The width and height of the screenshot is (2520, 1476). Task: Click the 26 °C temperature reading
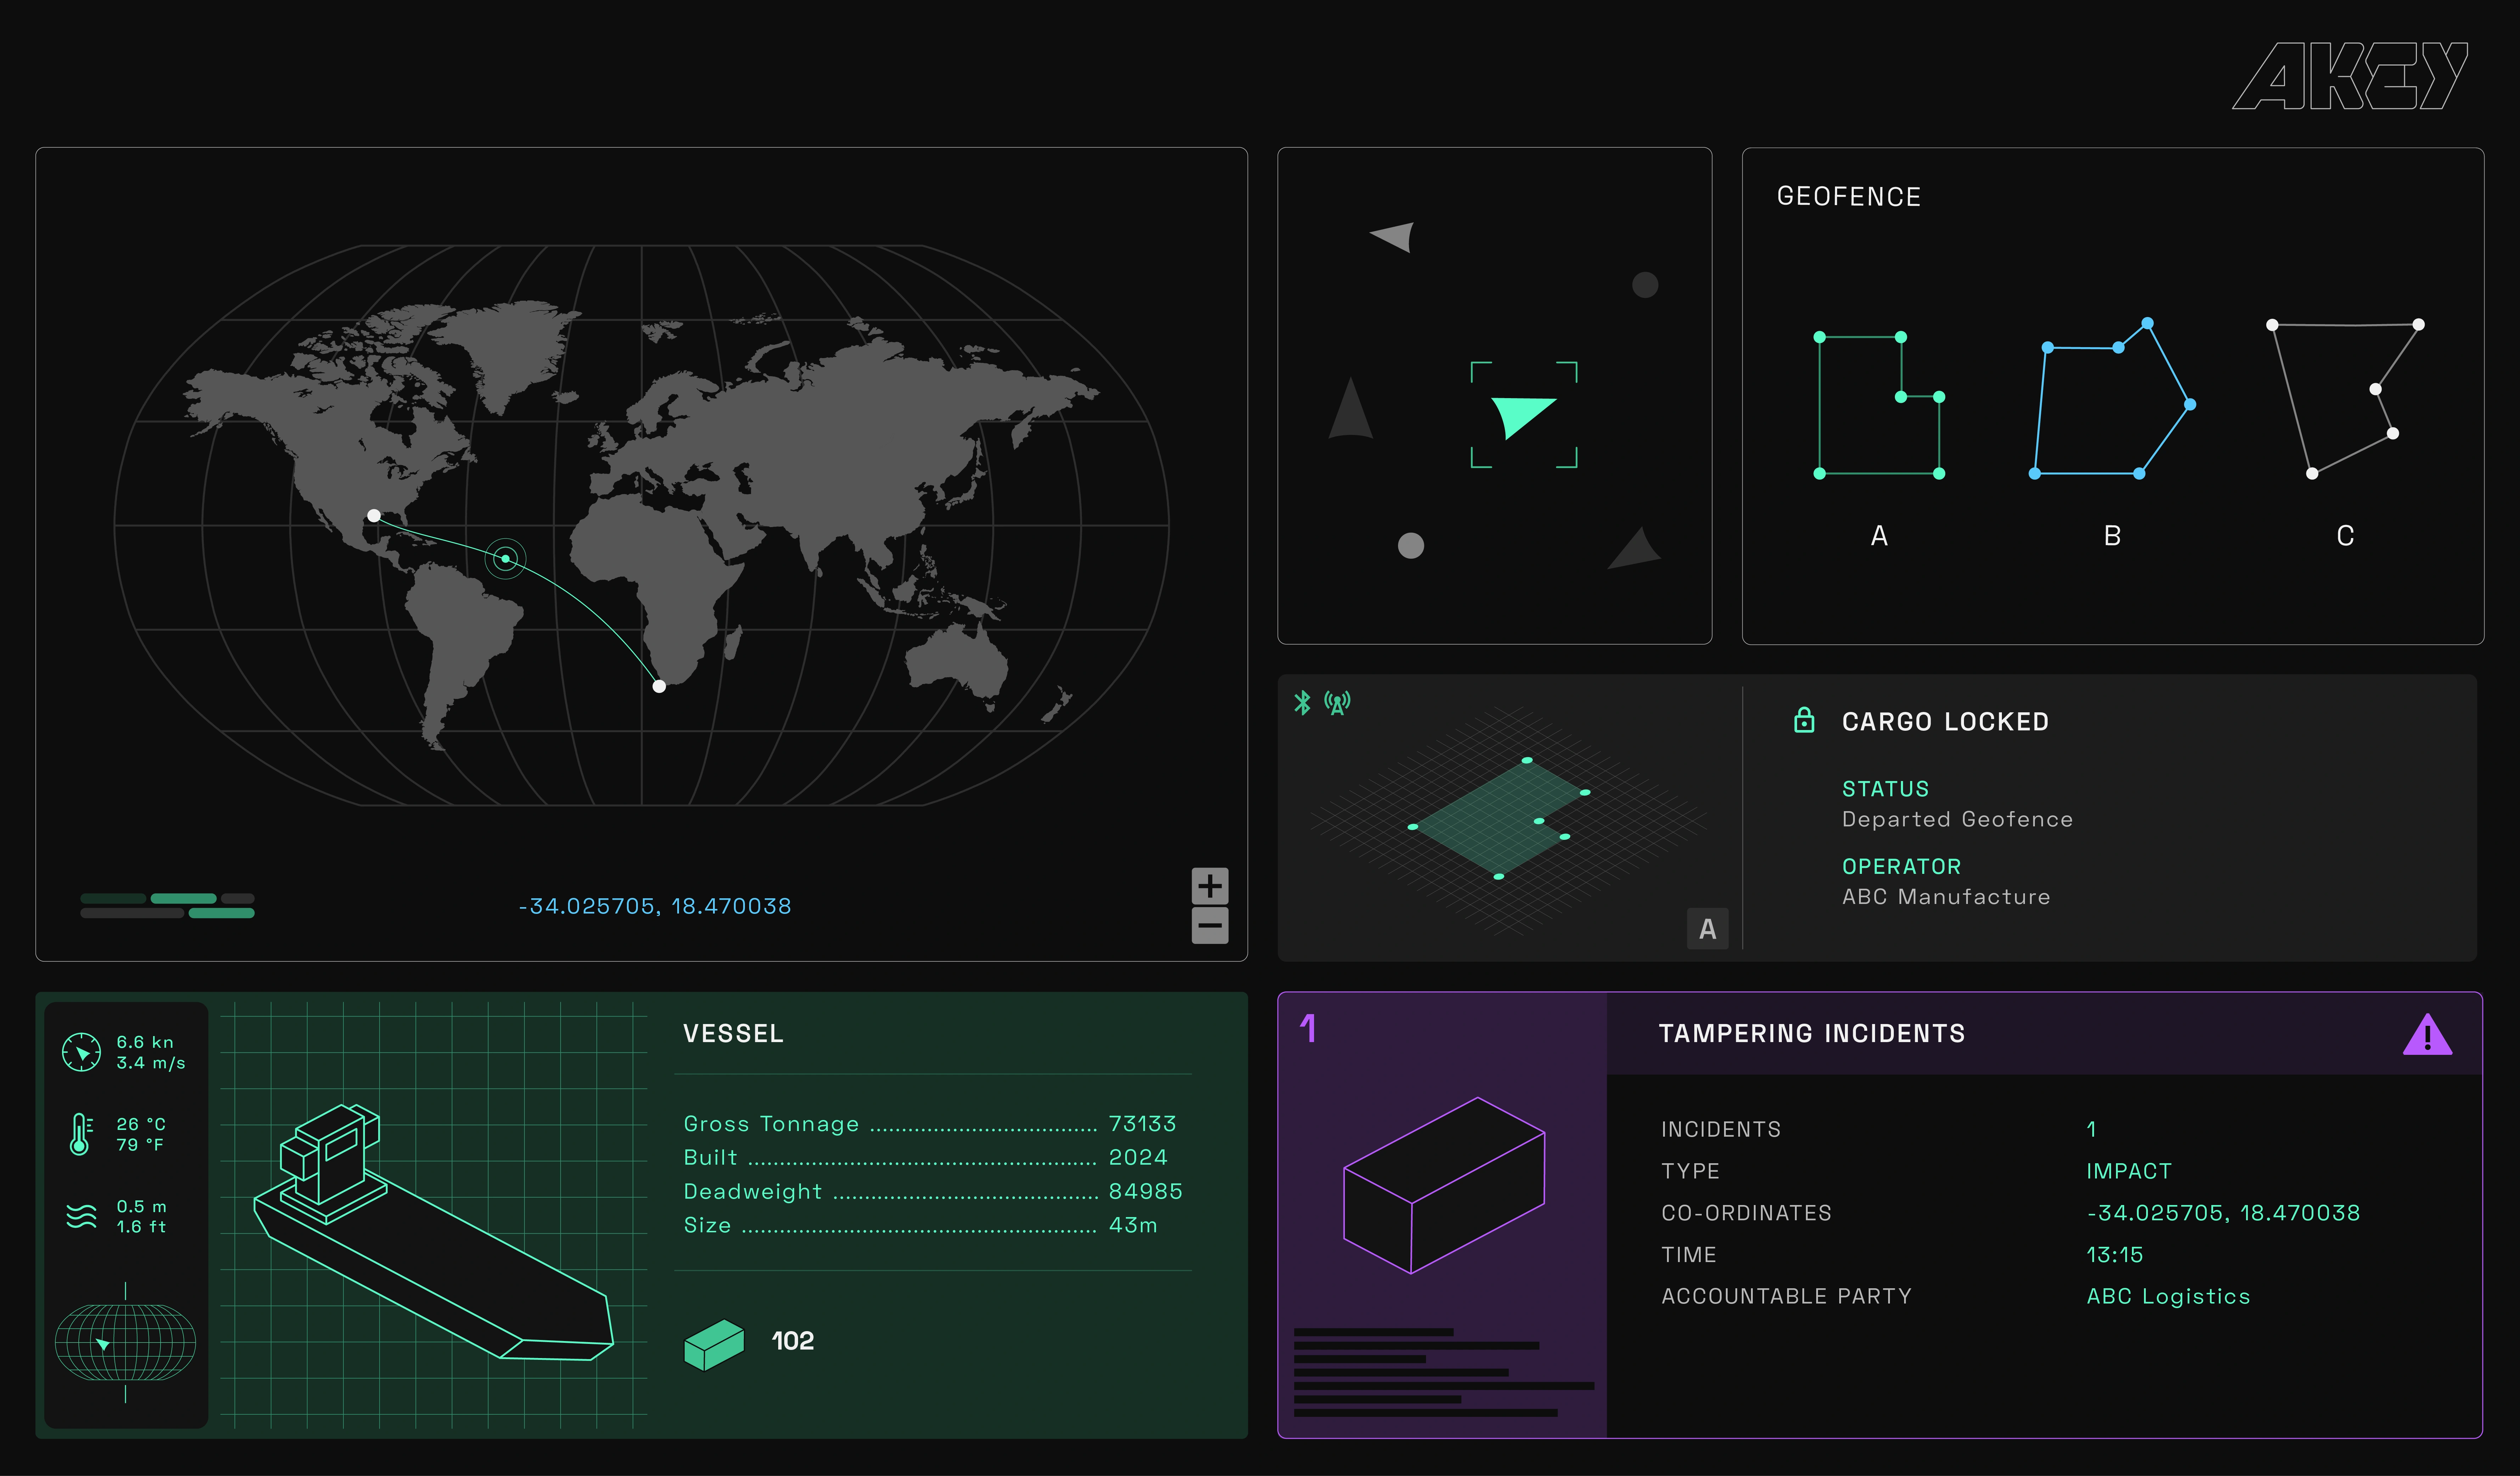pyautogui.click(x=141, y=1124)
